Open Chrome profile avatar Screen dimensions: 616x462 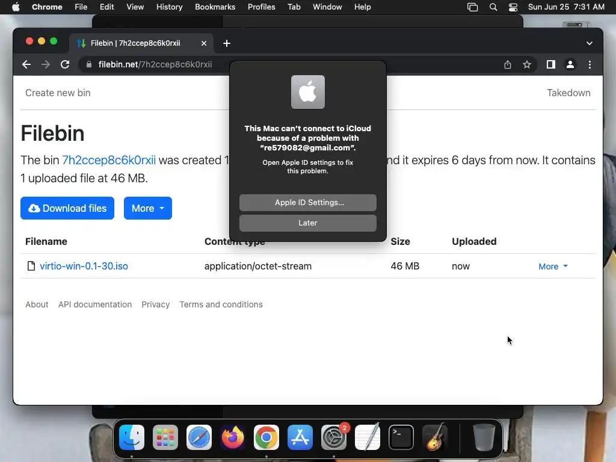[x=570, y=64]
